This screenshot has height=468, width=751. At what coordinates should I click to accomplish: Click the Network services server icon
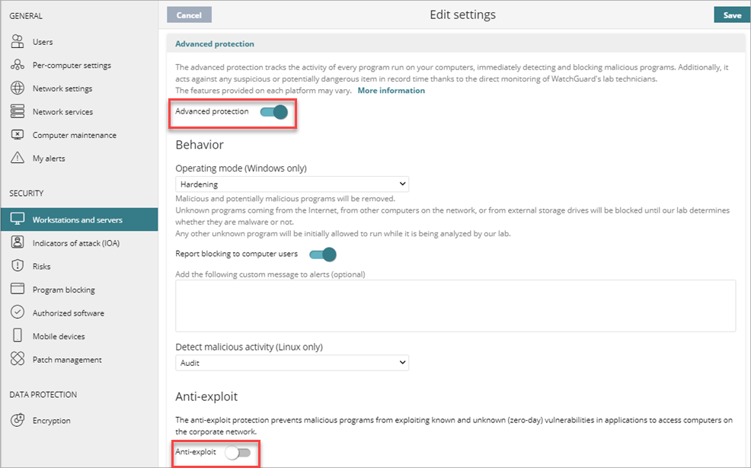coord(18,112)
